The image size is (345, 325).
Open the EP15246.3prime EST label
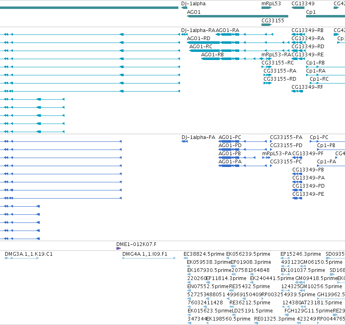click(x=300, y=254)
